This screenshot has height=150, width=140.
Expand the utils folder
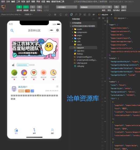79,42
